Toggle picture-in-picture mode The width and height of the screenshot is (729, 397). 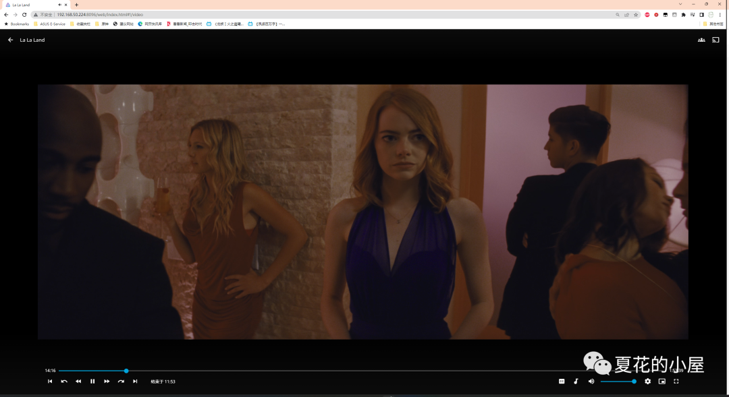pos(662,381)
